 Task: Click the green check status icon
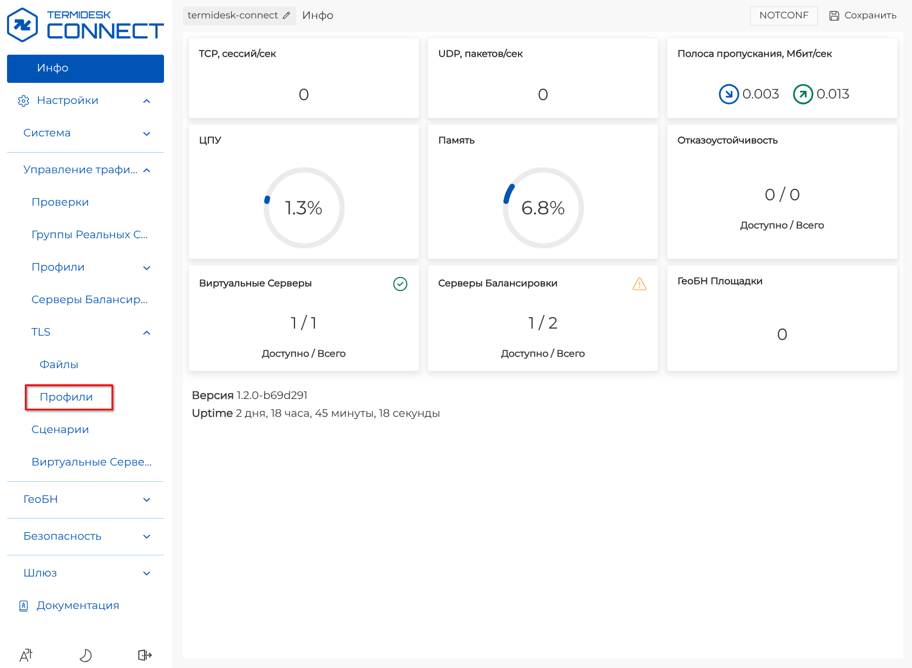click(x=400, y=284)
